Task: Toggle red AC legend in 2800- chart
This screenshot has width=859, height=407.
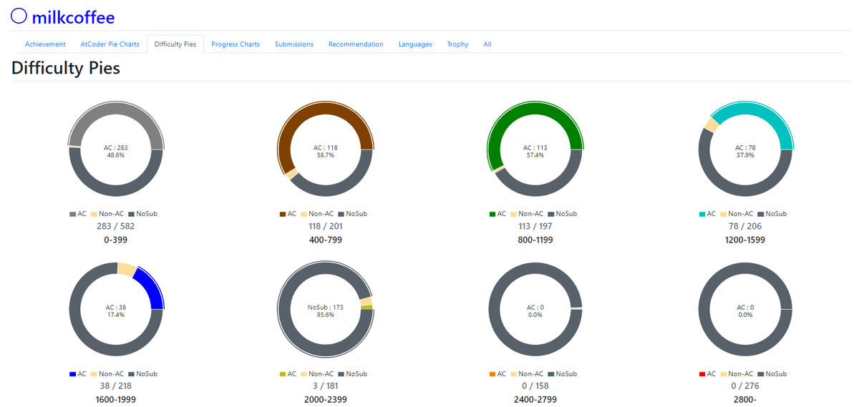Action: (707, 374)
